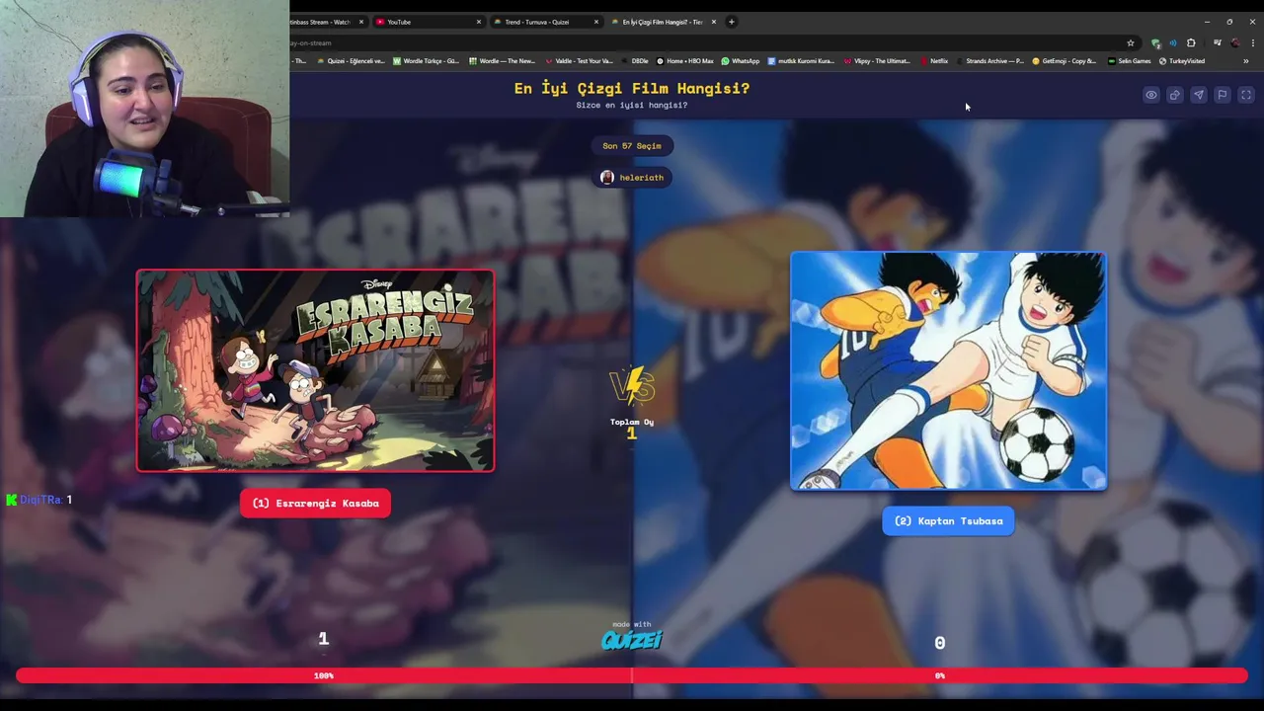The height and width of the screenshot is (711, 1264).
Task: Open the WhatsApp bookmark
Action: pos(741,61)
